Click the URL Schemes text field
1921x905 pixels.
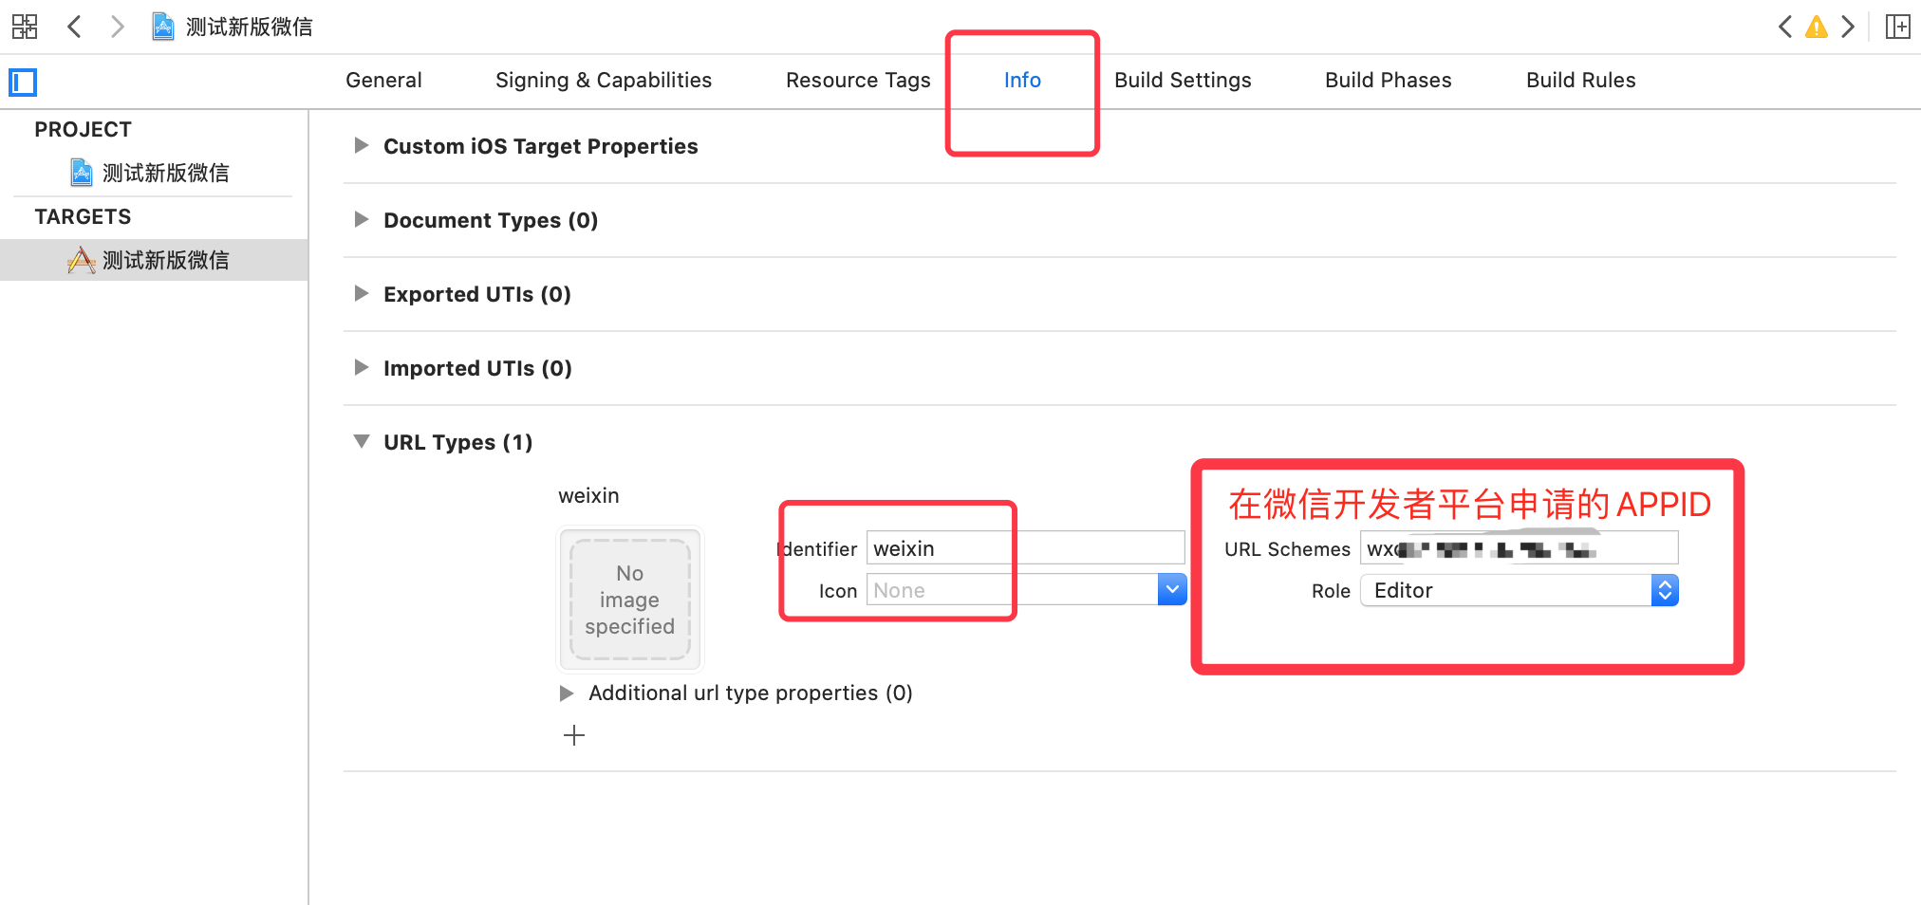pos(1520,548)
